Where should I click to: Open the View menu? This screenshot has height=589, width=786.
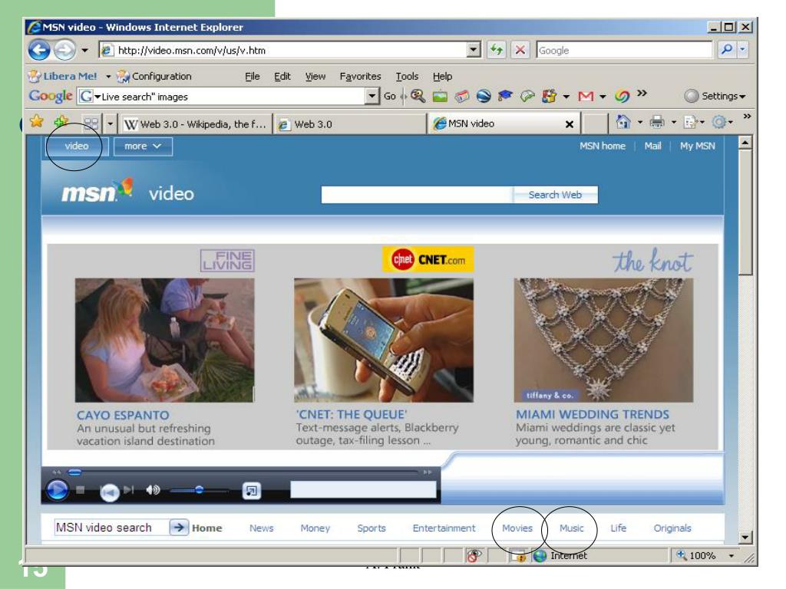pyautogui.click(x=315, y=76)
